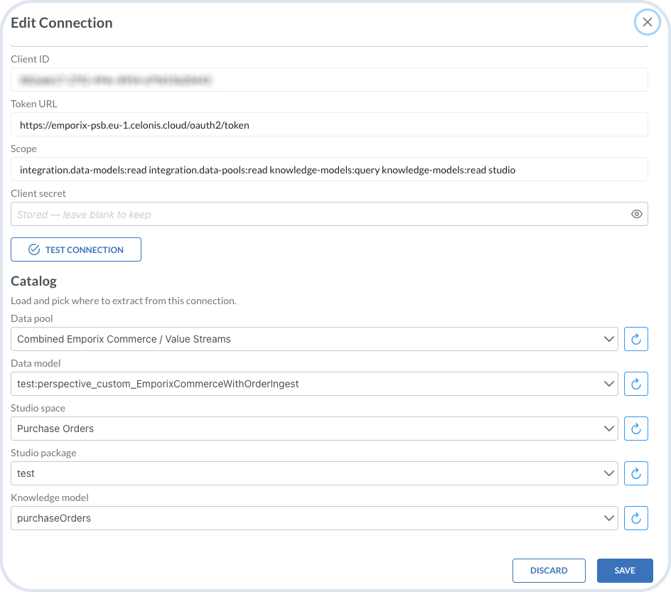
Task: Click the Edit Connection title
Action: [62, 23]
